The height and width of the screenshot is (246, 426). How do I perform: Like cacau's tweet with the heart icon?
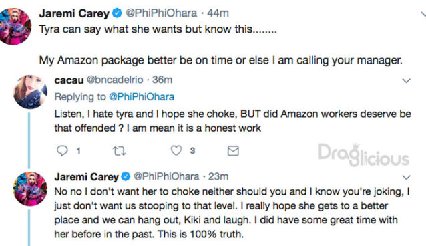176,150
